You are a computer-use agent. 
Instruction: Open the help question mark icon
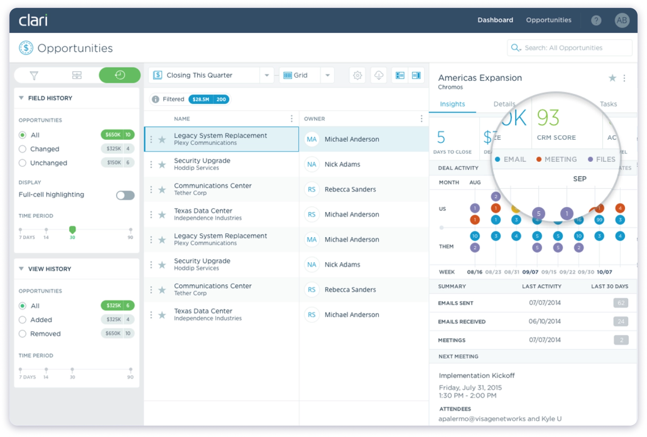596,20
